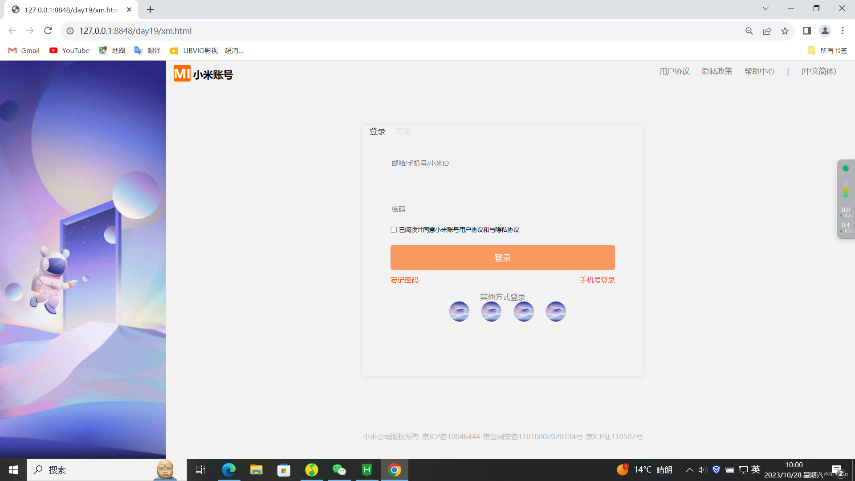Click the address bar URL
This screenshot has height=481, width=855.
click(x=135, y=31)
